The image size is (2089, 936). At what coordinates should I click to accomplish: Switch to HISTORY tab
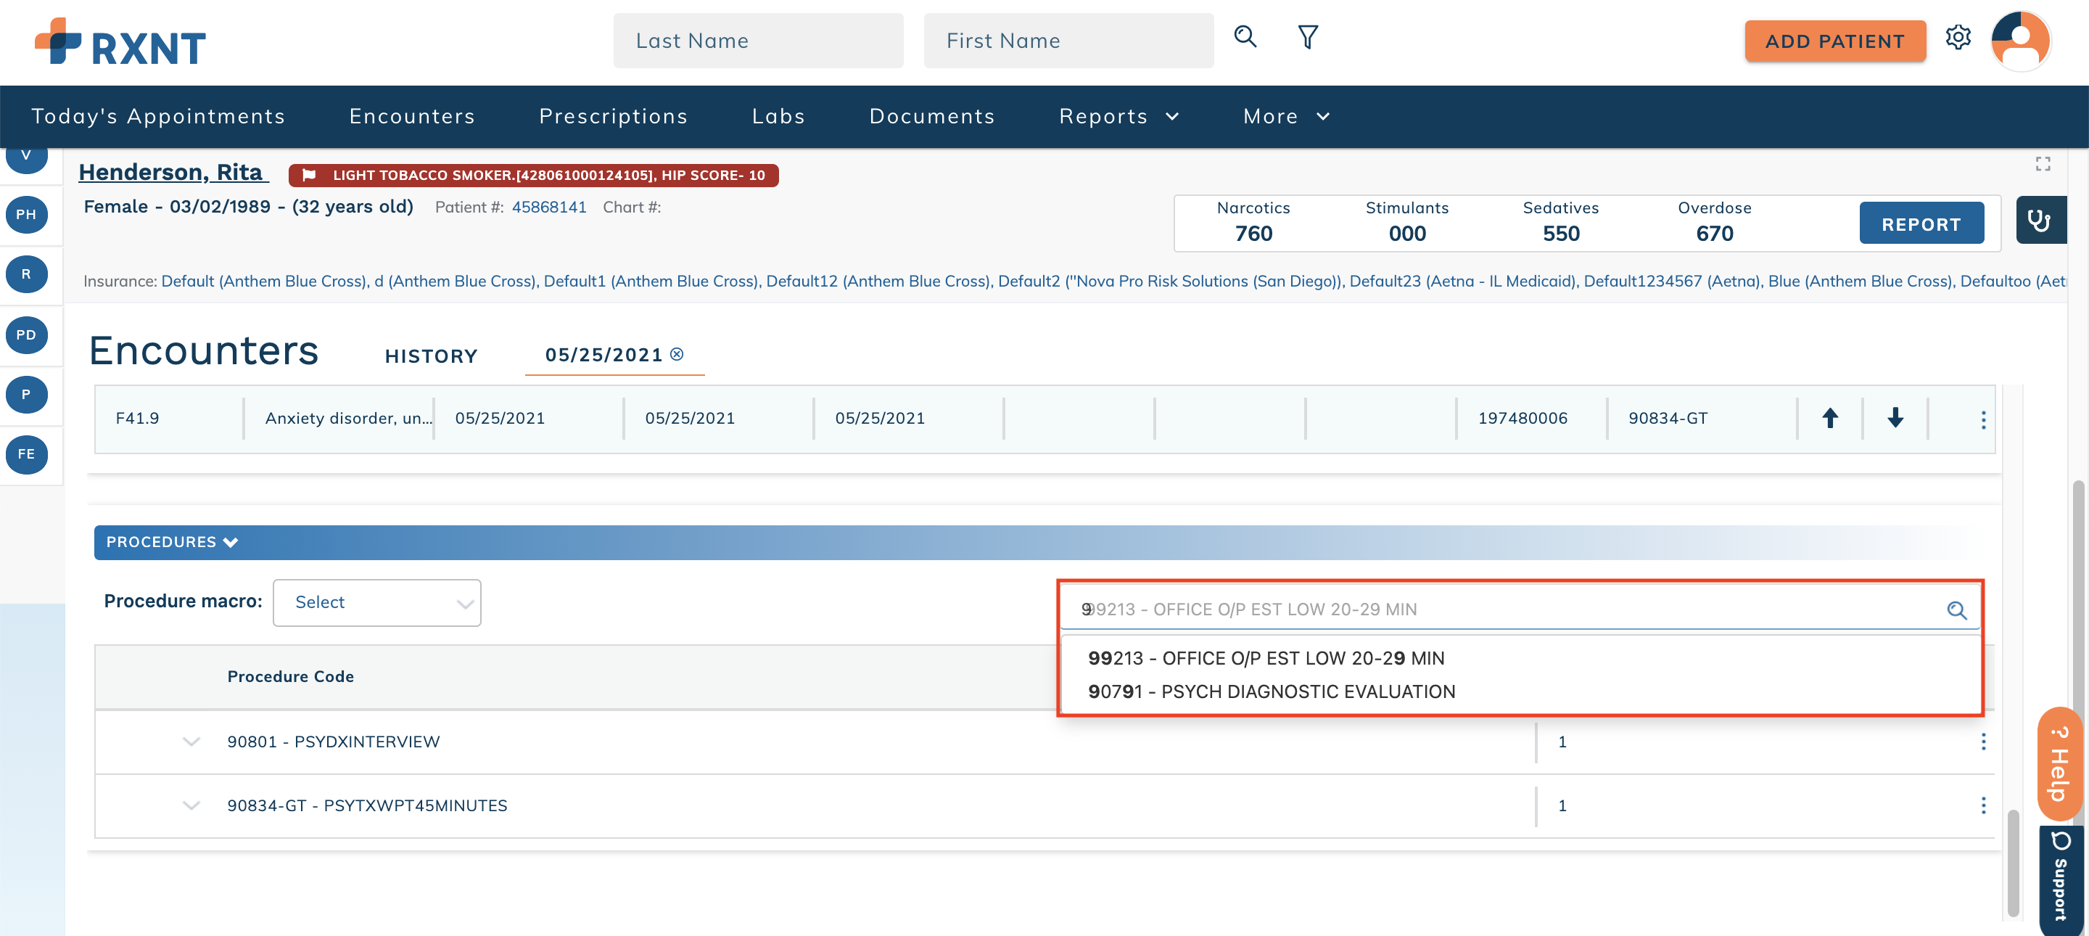pyautogui.click(x=432, y=356)
